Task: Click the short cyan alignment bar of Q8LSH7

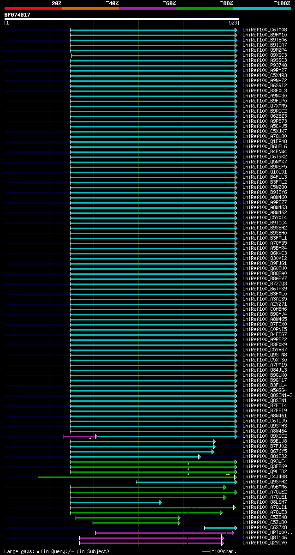Action: pyautogui.click(x=116, y=502)
